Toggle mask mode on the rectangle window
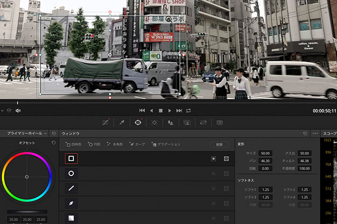This screenshot has height=224, width=337. click(x=226, y=159)
